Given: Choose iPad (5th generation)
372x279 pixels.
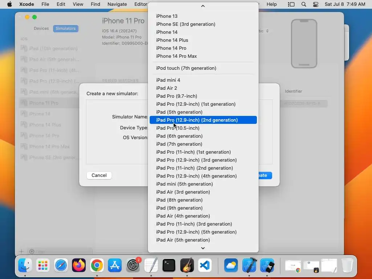Looking at the screenshot, I should pyautogui.click(x=203, y=112).
